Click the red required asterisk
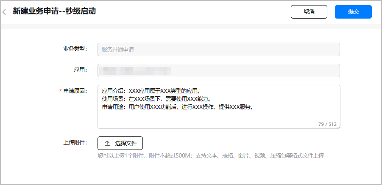 click(61, 91)
